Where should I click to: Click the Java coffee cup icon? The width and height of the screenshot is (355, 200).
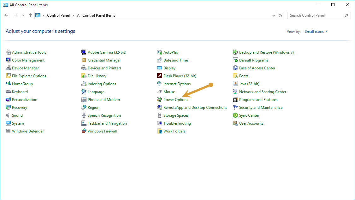click(235, 84)
